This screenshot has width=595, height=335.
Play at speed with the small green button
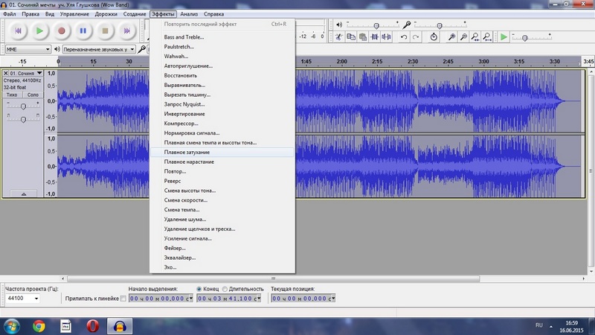[x=504, y=36]
